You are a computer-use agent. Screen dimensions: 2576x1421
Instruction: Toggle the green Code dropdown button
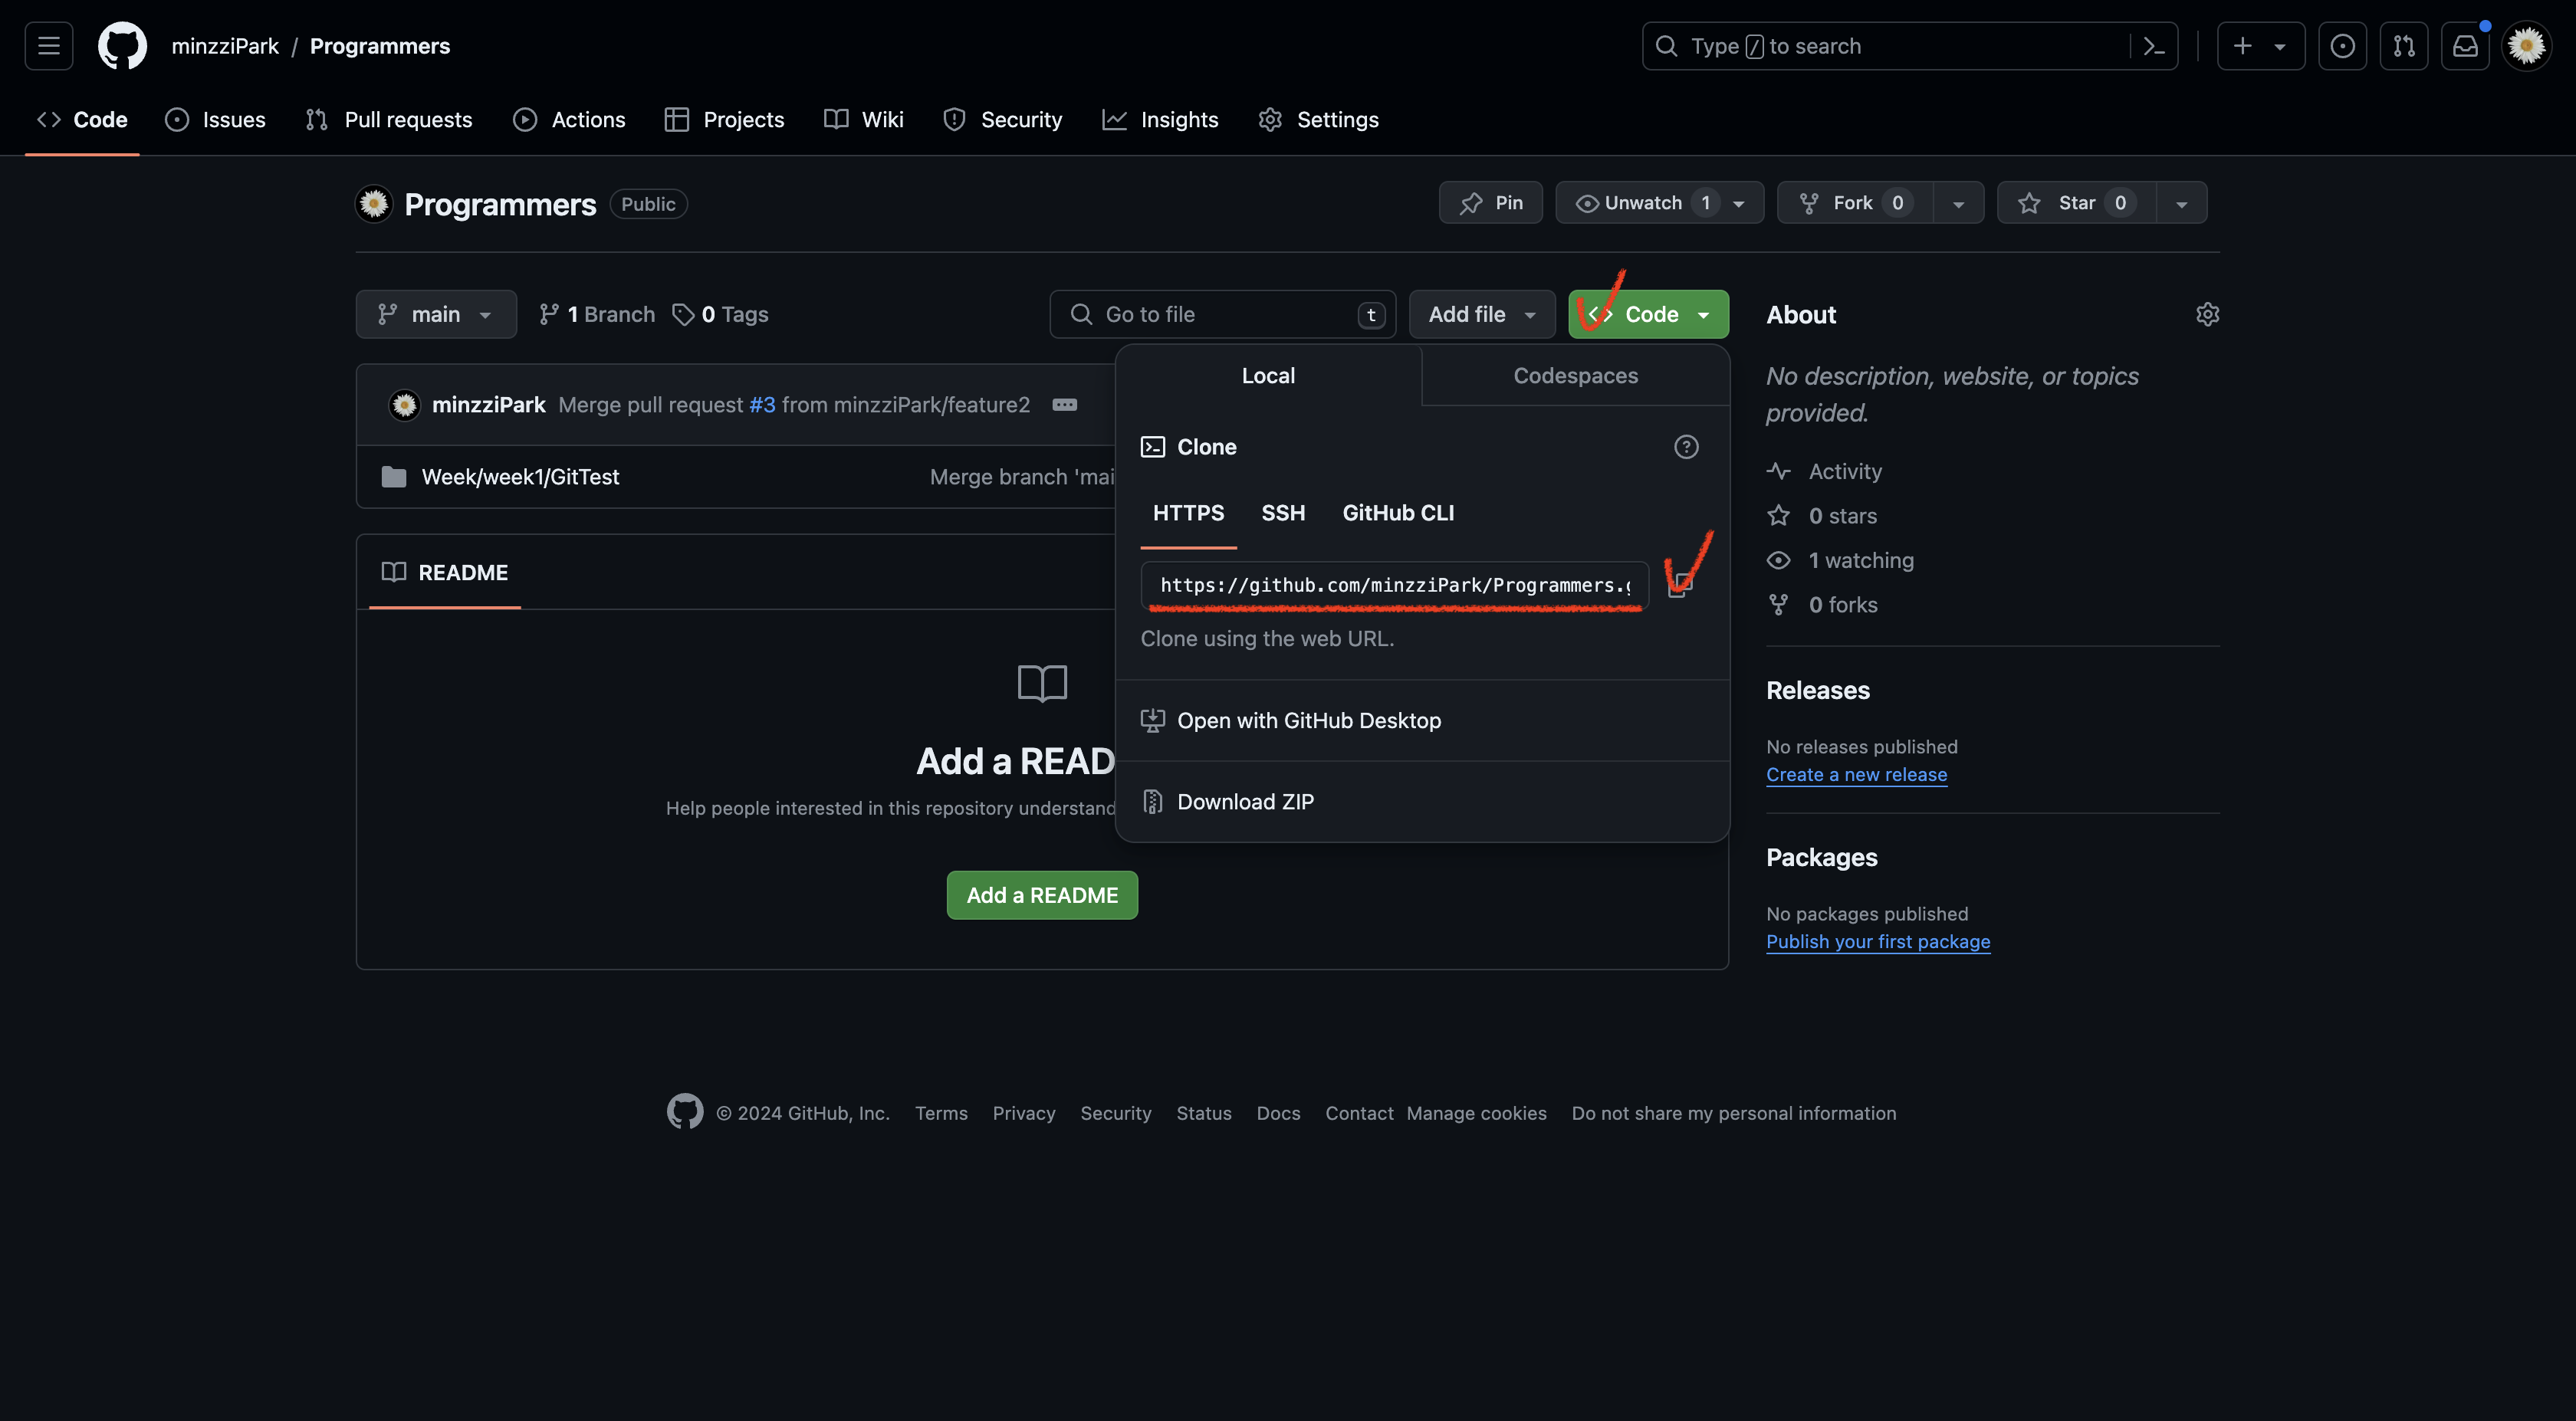click(1648, 314)
